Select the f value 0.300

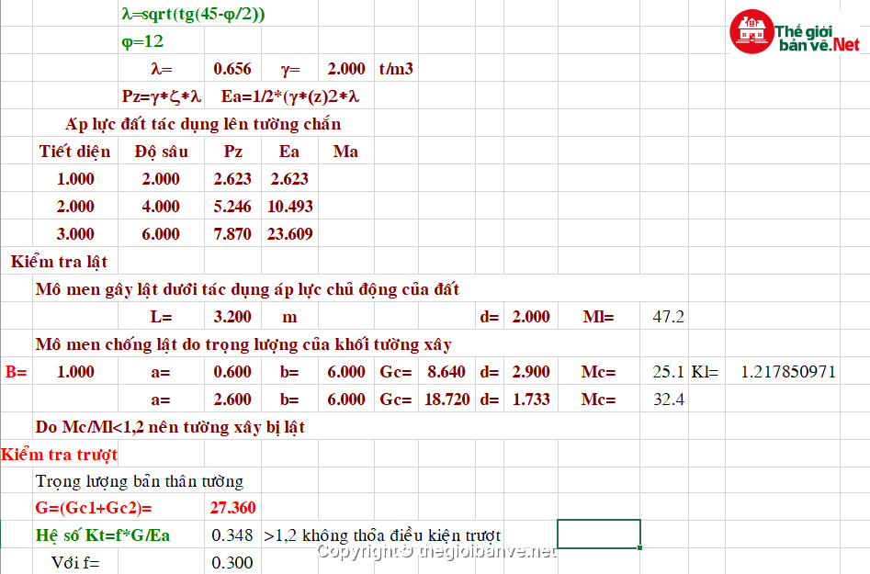pos(232,562)
